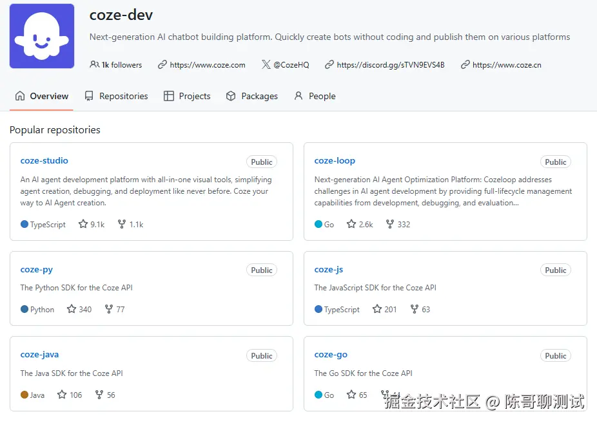View coze-py 340 stargazers
Image resolution: width=597 pixels, height=423 pixels.
click(x=79, y=310)
